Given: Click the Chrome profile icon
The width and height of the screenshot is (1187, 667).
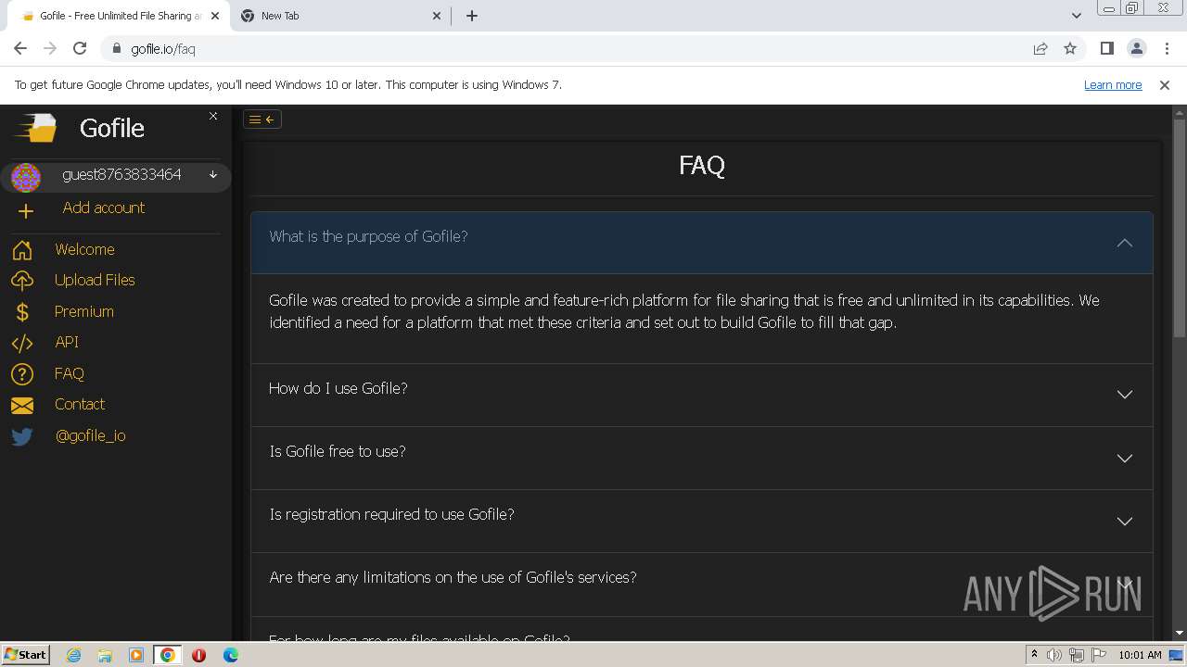Looking at the screenshot, I should tap(1136, 48).
